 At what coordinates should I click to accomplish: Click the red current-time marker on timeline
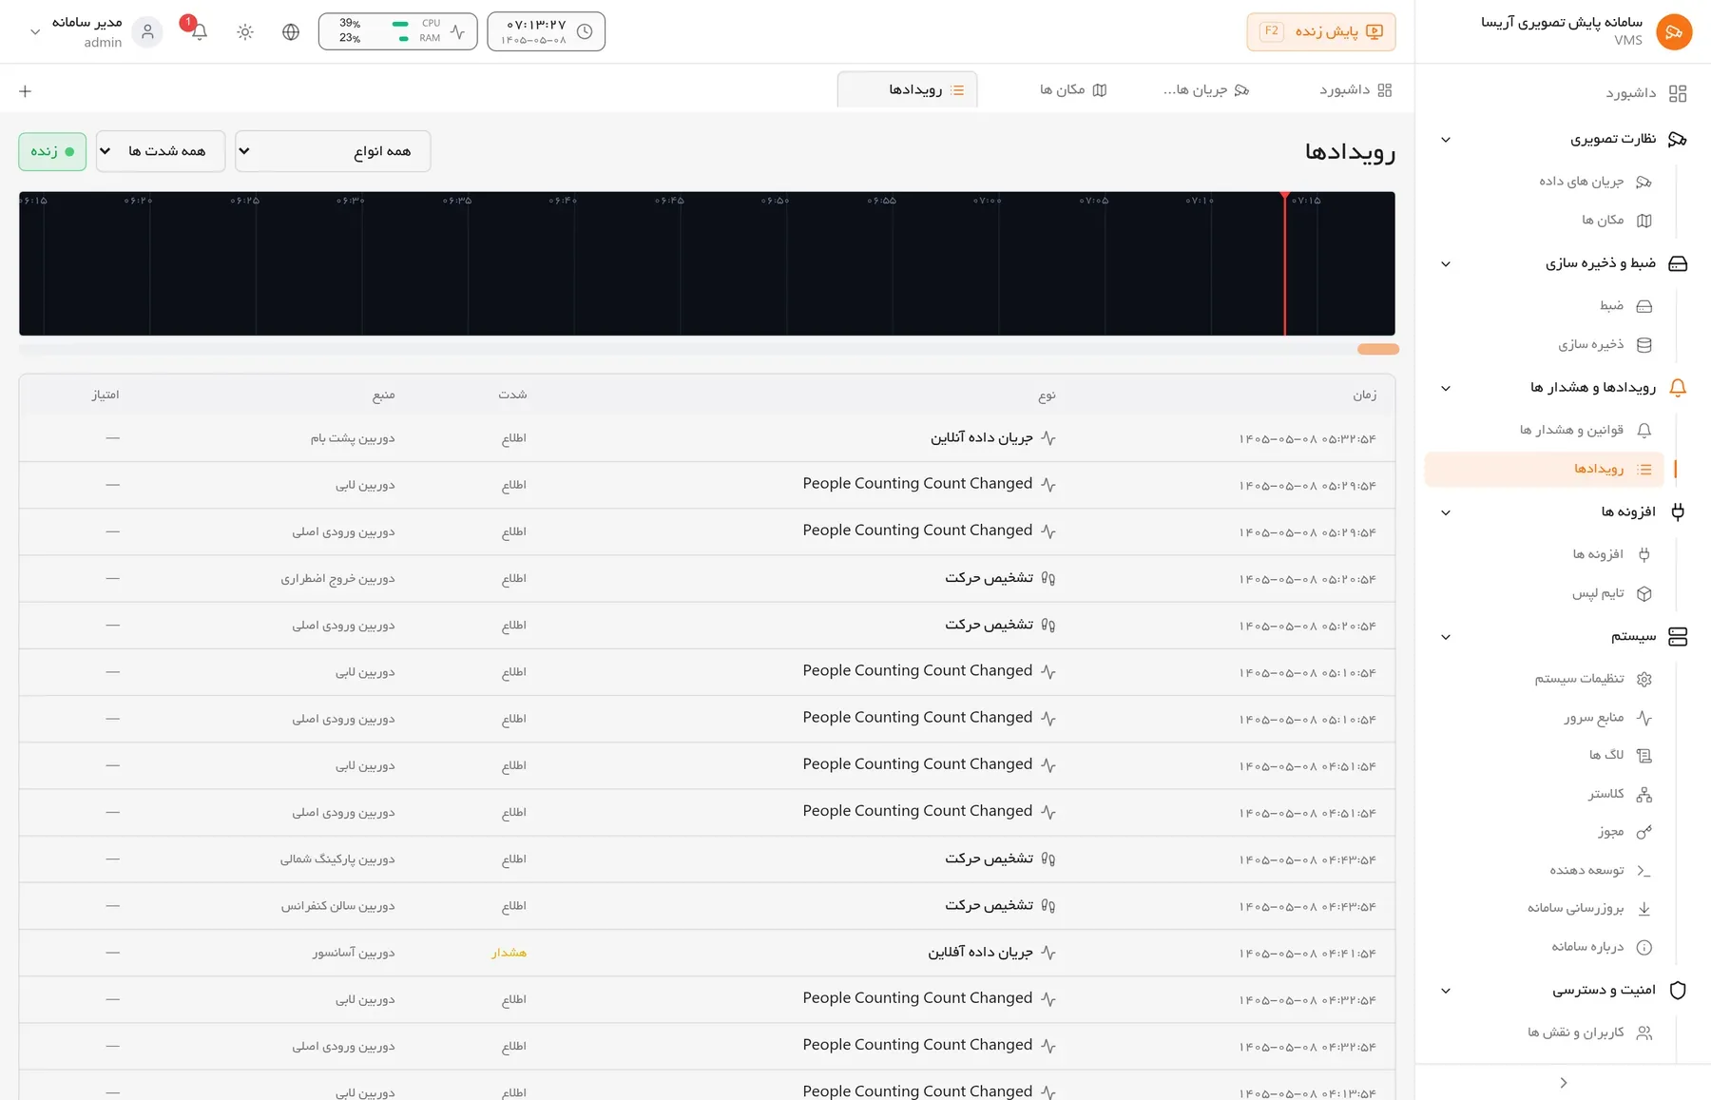(x=1285, y=263)
